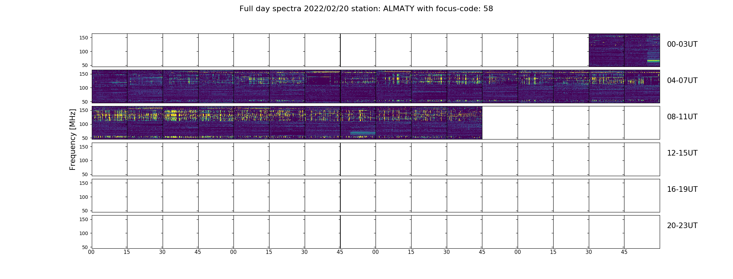The height and width of the screenshot is (279, 733).
Task: Click the 50 tick label of the 20-23UT row
Action: click(x=85, y=247)
